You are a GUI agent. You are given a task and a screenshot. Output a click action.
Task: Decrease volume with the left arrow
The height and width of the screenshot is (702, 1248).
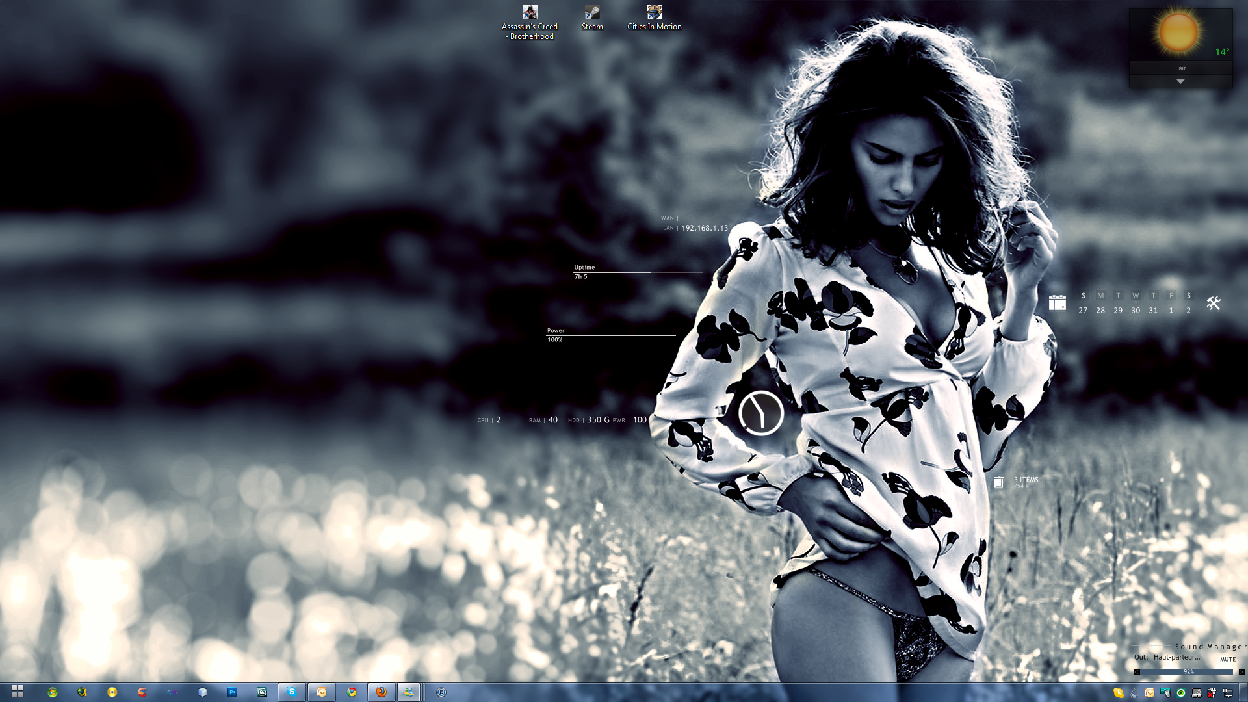pyautogui.click(x=1137, y=672)
